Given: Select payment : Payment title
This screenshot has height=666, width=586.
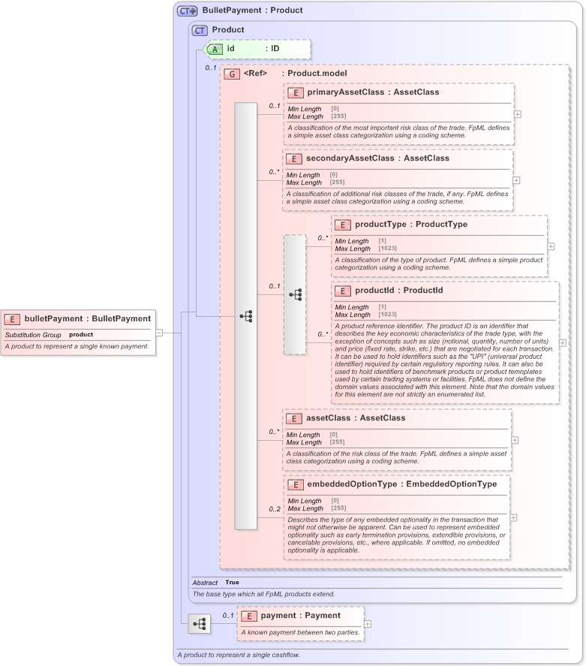Looking at the screenshot, I should (x=300, y=616).
